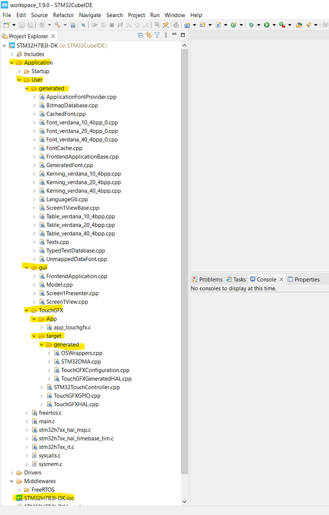Click the External Tools run icon
This screenshot has height=515, width=329.
pyautogui.click(x=282, y=25)
